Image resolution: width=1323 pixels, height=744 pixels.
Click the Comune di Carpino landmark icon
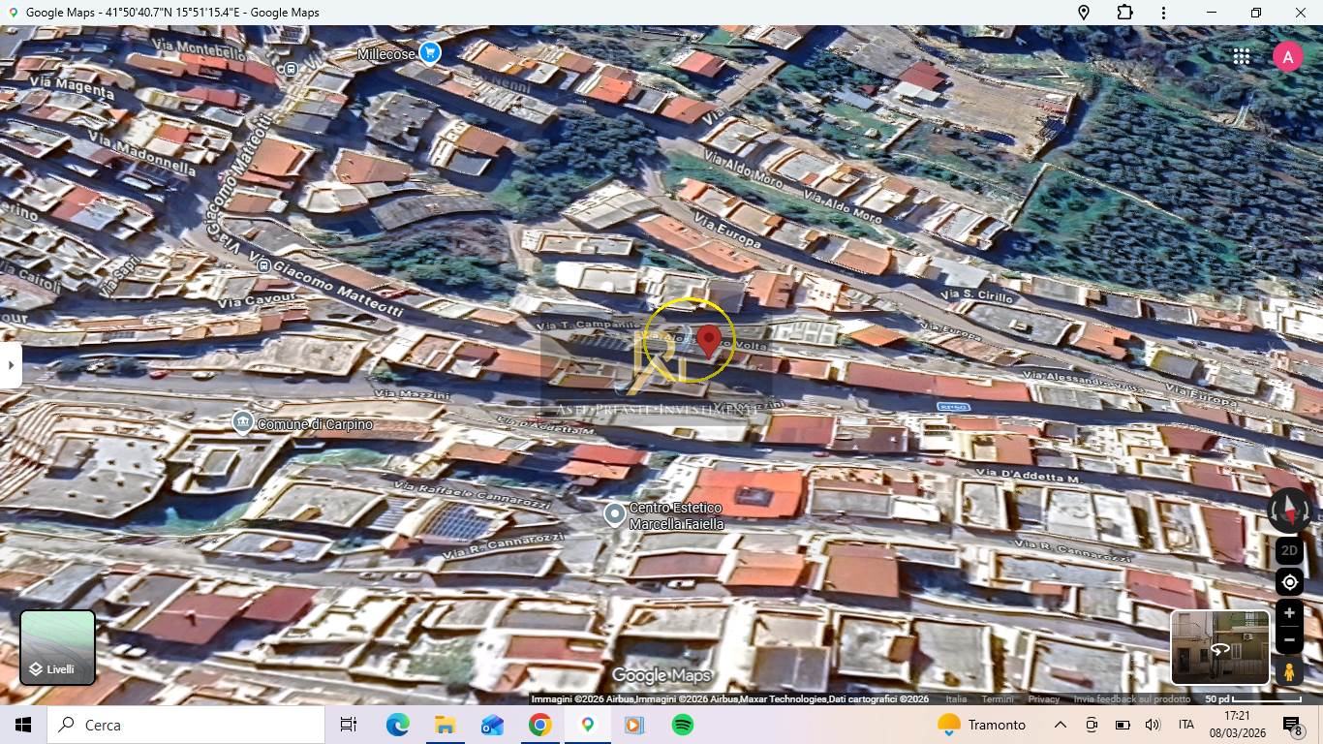[x=242, y=422]
